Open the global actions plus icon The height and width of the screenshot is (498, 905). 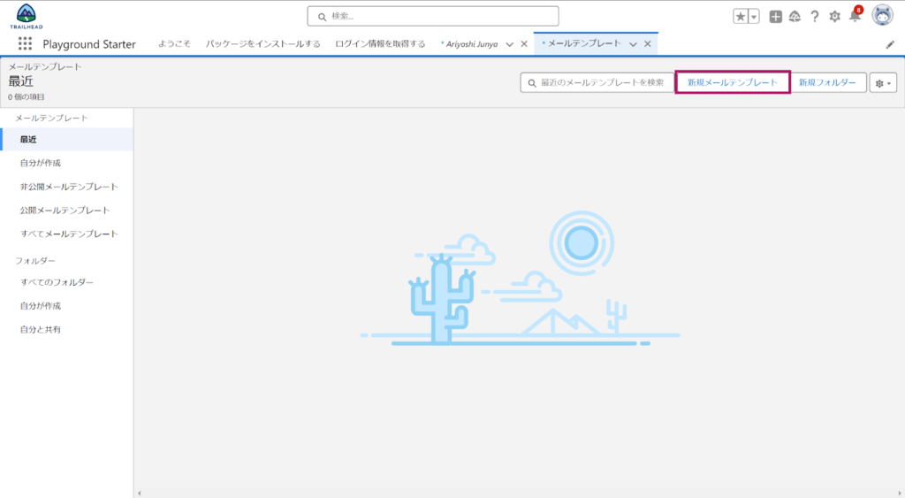coord(775,17)
